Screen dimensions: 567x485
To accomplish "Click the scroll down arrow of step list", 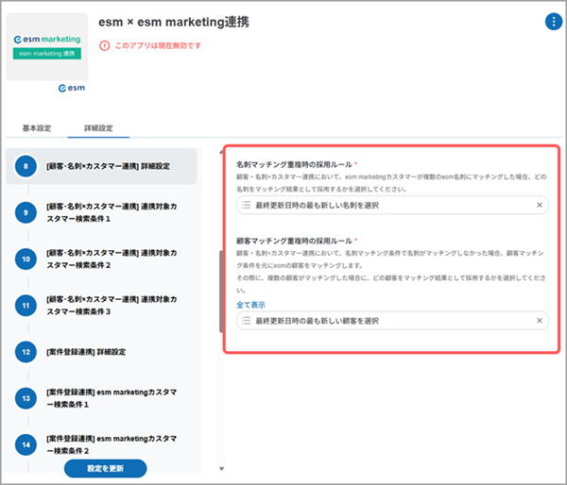I will 221,469.
